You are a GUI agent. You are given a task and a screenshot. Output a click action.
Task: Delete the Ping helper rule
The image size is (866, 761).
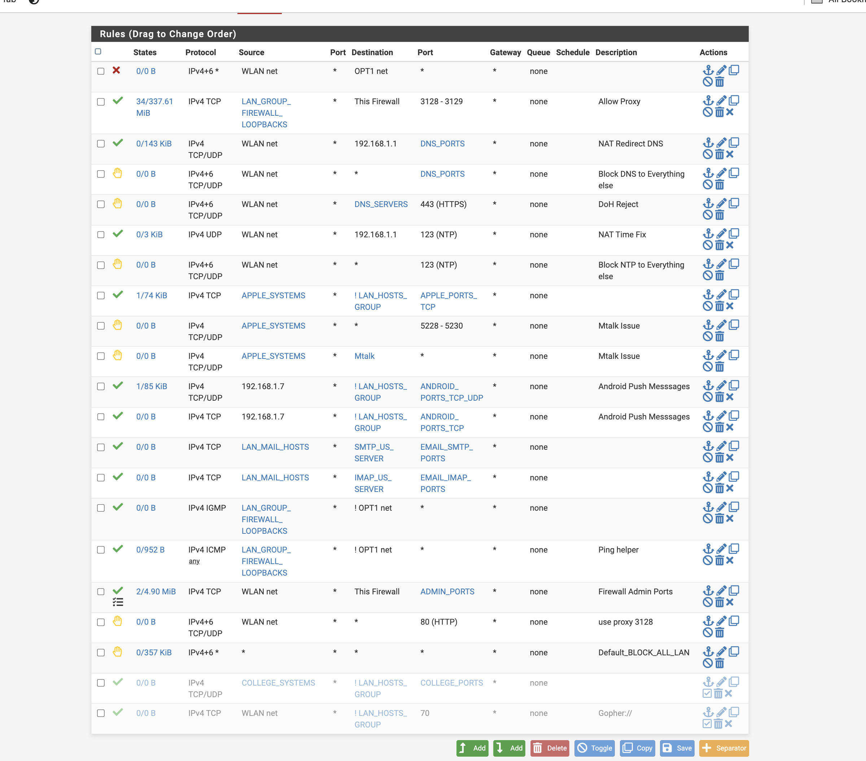[x=720, y=560]
